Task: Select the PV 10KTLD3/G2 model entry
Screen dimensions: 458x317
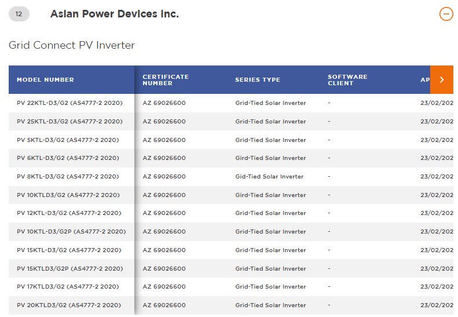Action: coord(68,195)
